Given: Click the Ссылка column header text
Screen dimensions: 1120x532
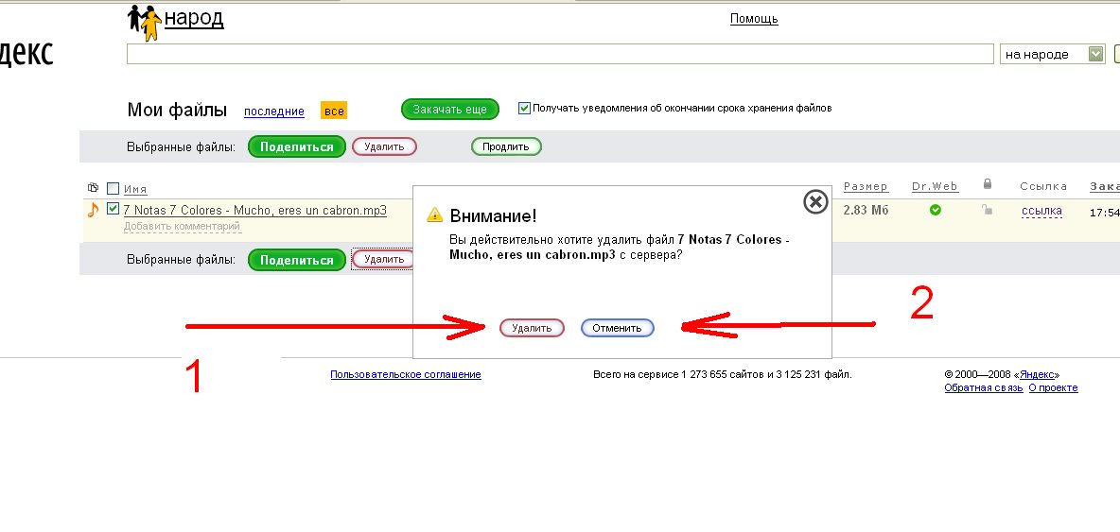Looking at the screenshot, I should (1043, 186).
